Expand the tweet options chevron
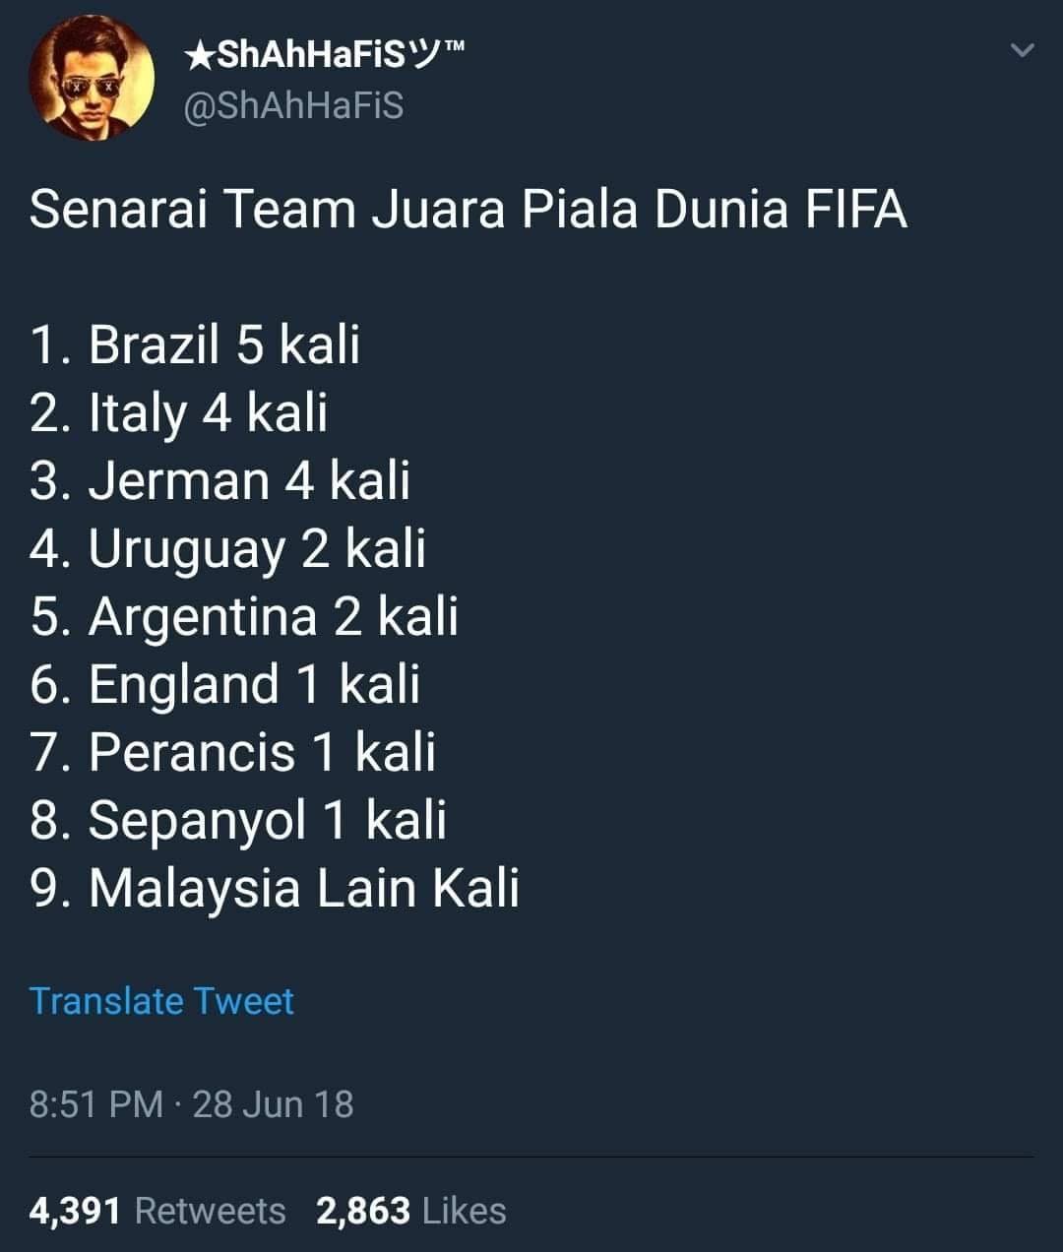 1023,49
